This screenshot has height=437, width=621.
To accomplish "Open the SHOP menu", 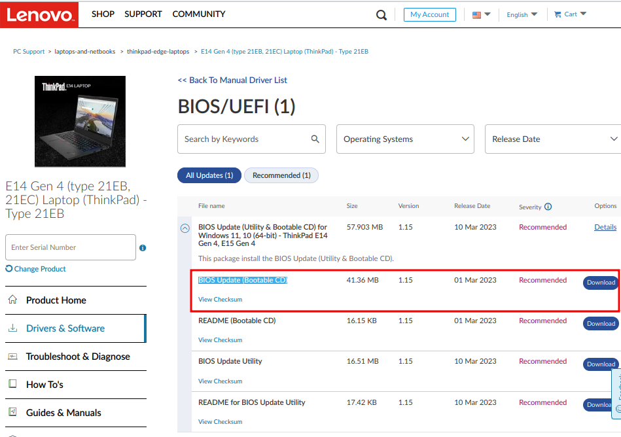I will [x=103, y=14].
